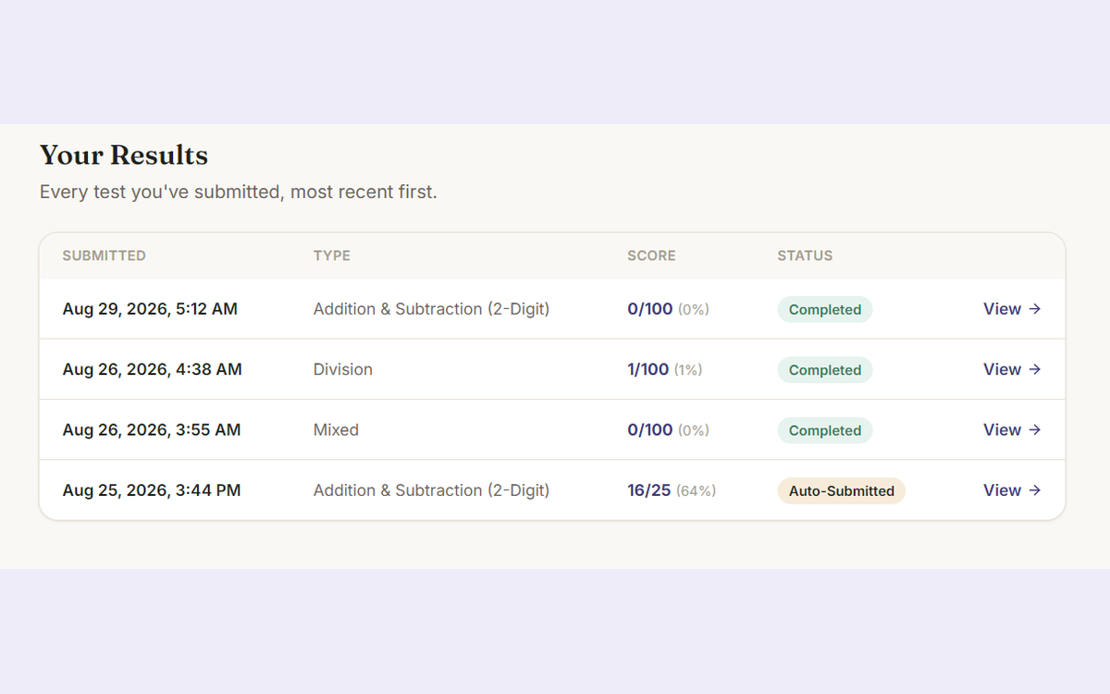Click the TYPE column header
Image resolution: width=1110 pixels, height=694 pixels.
pos(332,255)
